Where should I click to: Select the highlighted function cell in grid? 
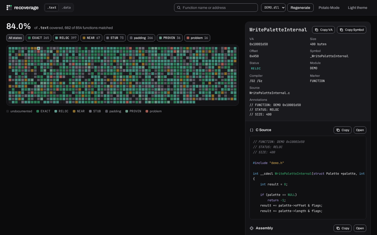(x=38, y=48)
